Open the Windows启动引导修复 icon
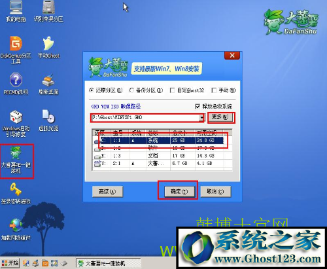The height and width of the screenshot is (269, 327). click(x=16, y=124)
